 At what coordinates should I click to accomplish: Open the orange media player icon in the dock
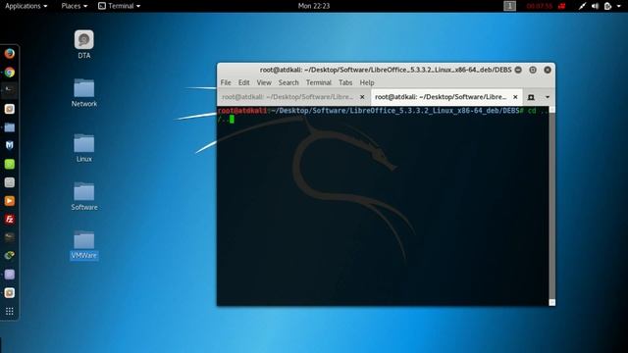pos(10,201)
